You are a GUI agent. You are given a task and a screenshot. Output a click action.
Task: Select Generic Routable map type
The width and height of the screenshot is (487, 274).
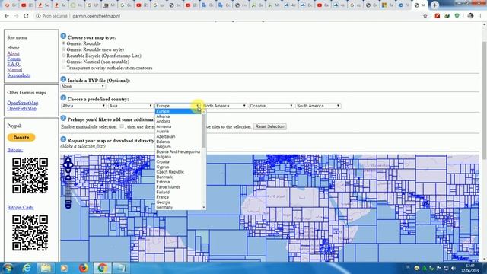[64, 43]
